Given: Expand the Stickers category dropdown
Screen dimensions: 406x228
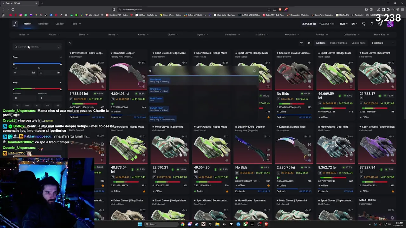Looking at the screenshot, I should (x=262, y=35).
